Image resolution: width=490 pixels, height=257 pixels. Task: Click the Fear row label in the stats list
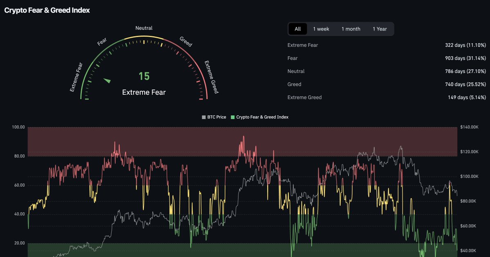(x=293, y=58)
